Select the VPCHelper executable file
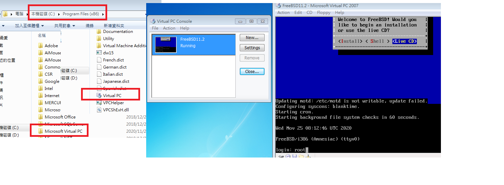Screen dimensions: 504x185 [113, 103]
